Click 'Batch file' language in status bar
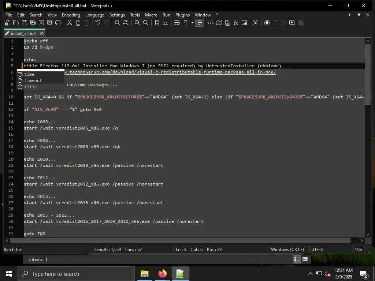The width and height of the screenshot is (375, 281). click(13, 250)
